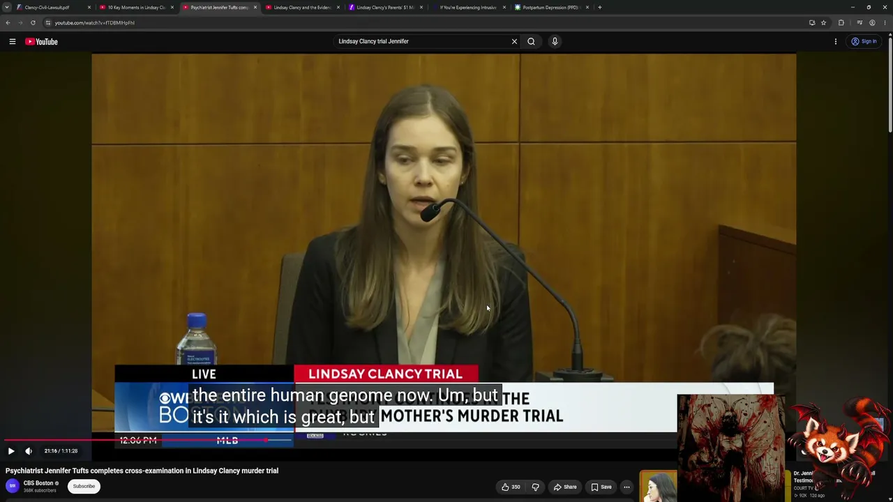This screenshot has height=502, width=893.
Task: Go forward in browser history
Action: pos(20,23)
